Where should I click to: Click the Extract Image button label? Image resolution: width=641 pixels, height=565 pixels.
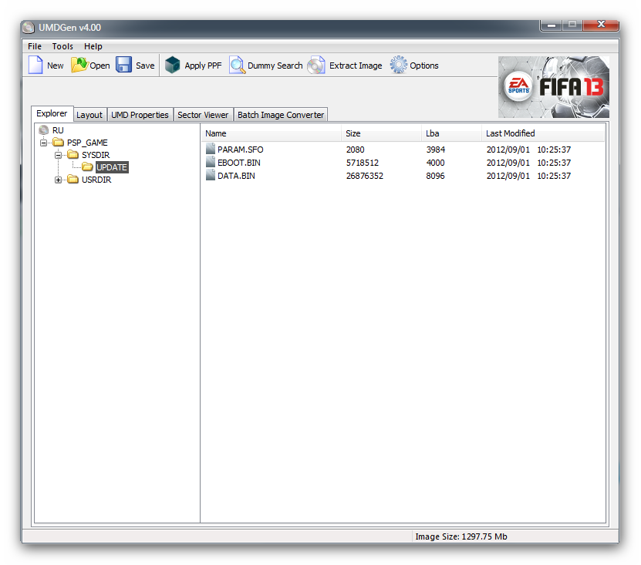point(356,66)
